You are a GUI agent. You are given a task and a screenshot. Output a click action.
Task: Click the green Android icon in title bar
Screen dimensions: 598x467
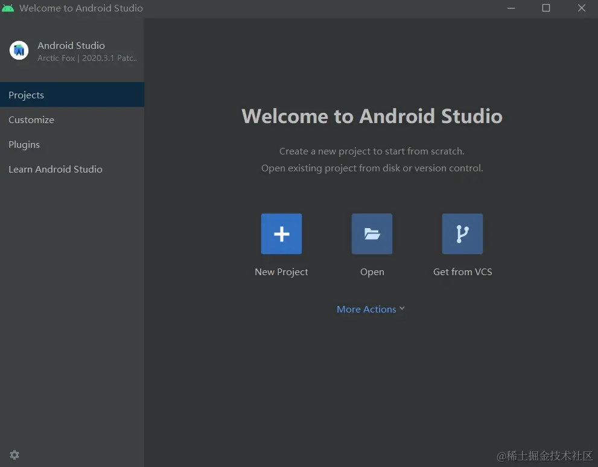(x=8, y=8)
